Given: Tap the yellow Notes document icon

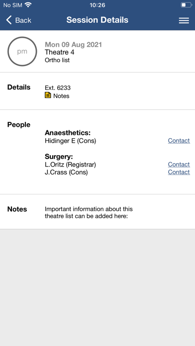Looking at the screenshot, I should pyautogui.click(x=48, y=95).
